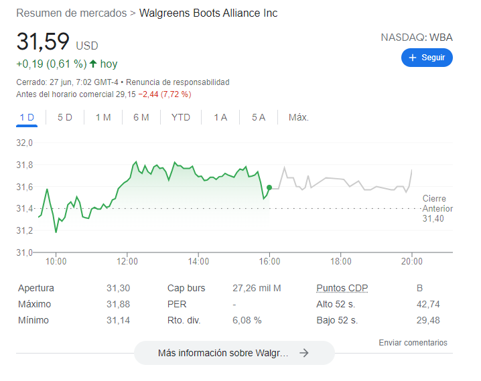Click the 16:00 x-axis time label

click(269, 261)
